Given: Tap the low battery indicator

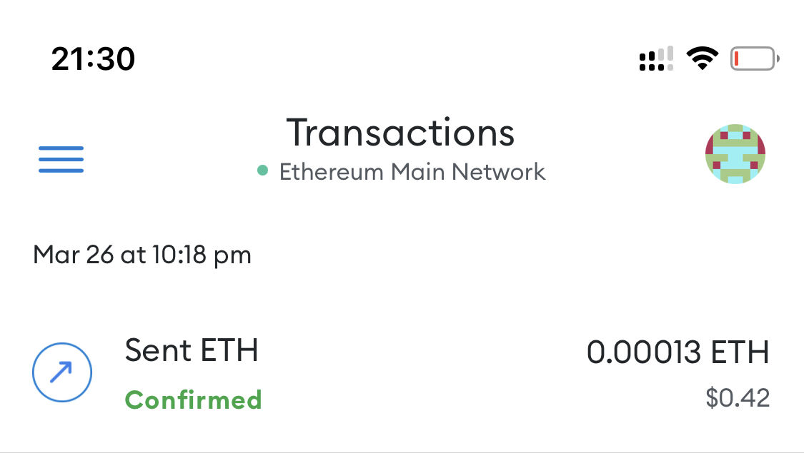Looking at the screenshot, I should click(754, 59).
